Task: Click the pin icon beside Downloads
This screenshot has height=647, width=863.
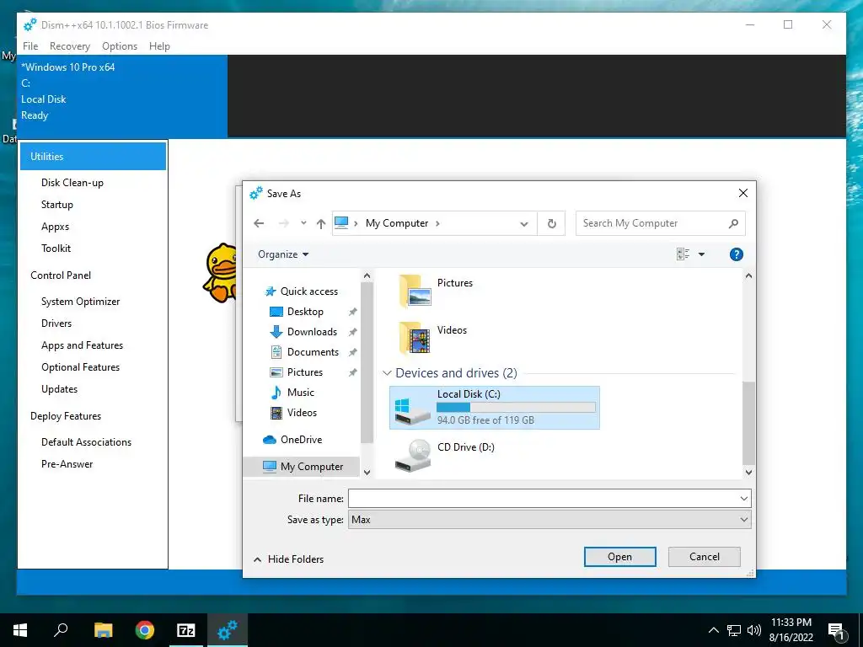Action: point(353,332)
